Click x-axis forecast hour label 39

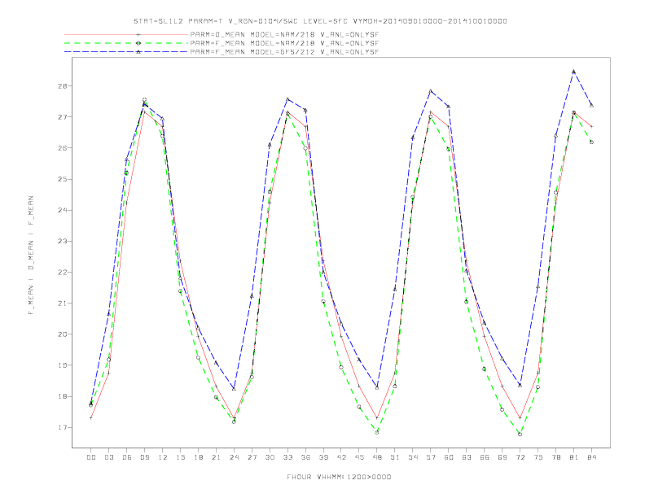pos(324,457)
